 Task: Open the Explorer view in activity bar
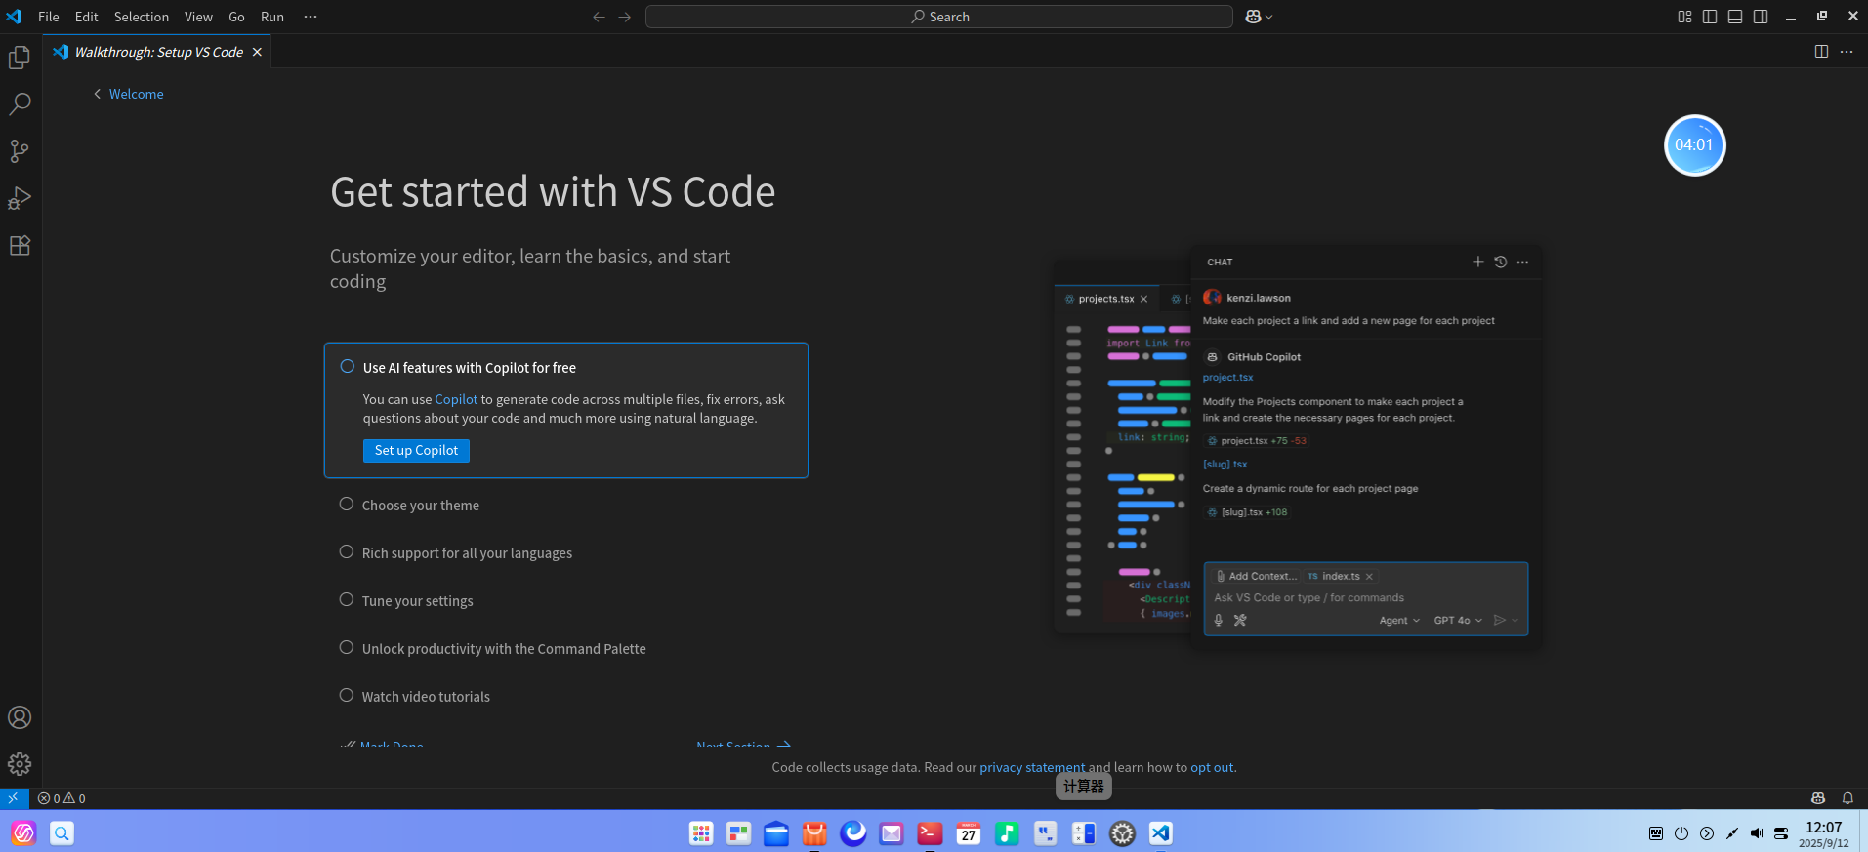[x=20, y=58]
